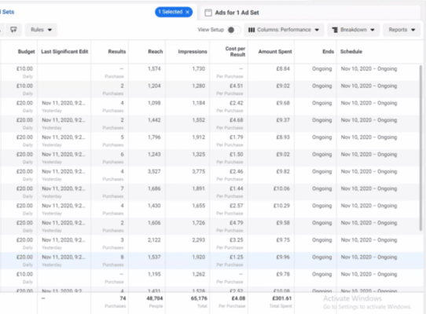Click the Ads for 1 Ad Set tab icon

pyautogui.click(x=208, y=13)
